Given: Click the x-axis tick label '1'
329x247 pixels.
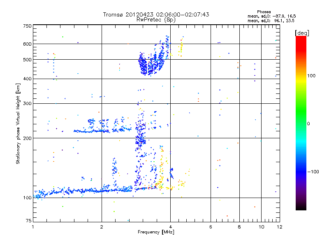Looking at the screenshot, I should [33, 227].
